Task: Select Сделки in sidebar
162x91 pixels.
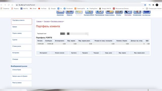Action: coord(22,41)
